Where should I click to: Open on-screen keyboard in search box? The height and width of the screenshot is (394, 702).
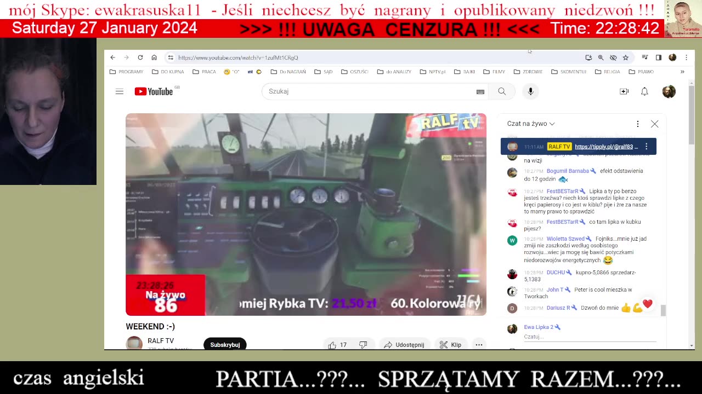click(x=480, y=92)
